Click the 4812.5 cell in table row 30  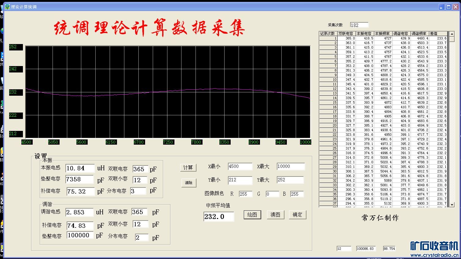click(420, 171)
